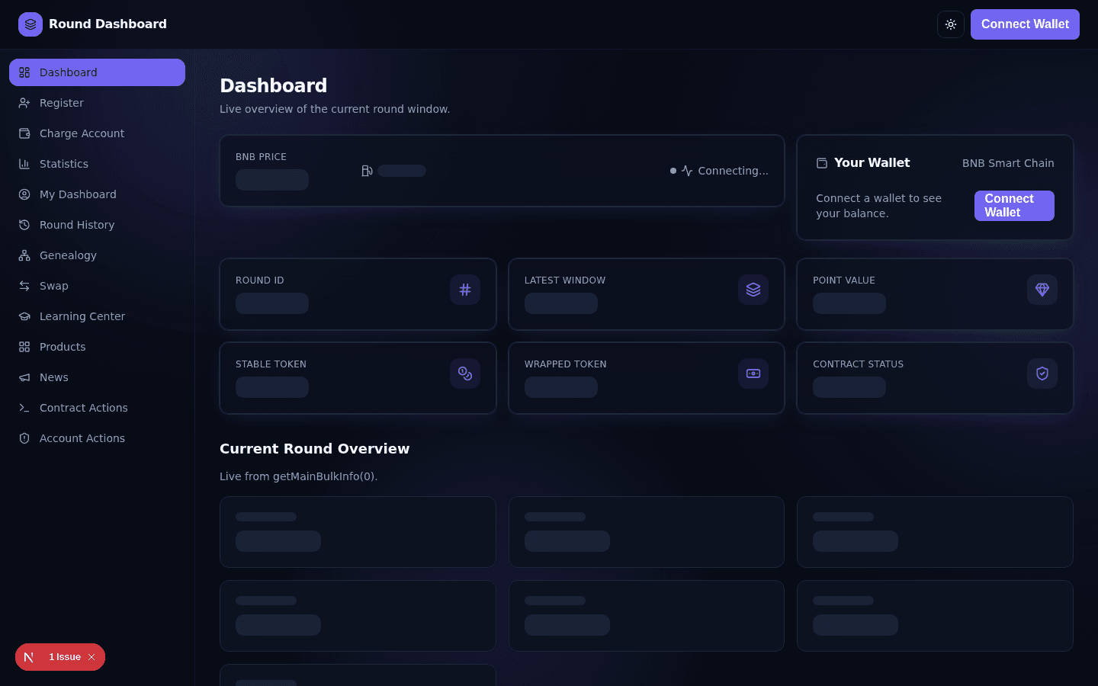Click the Learning Center graduation cap icon
This screenshot has width=1098, height=686.
[x=24, y=316]
